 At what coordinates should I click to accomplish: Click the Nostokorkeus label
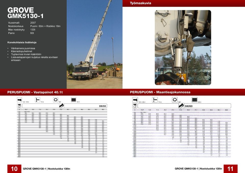point(16,26)
